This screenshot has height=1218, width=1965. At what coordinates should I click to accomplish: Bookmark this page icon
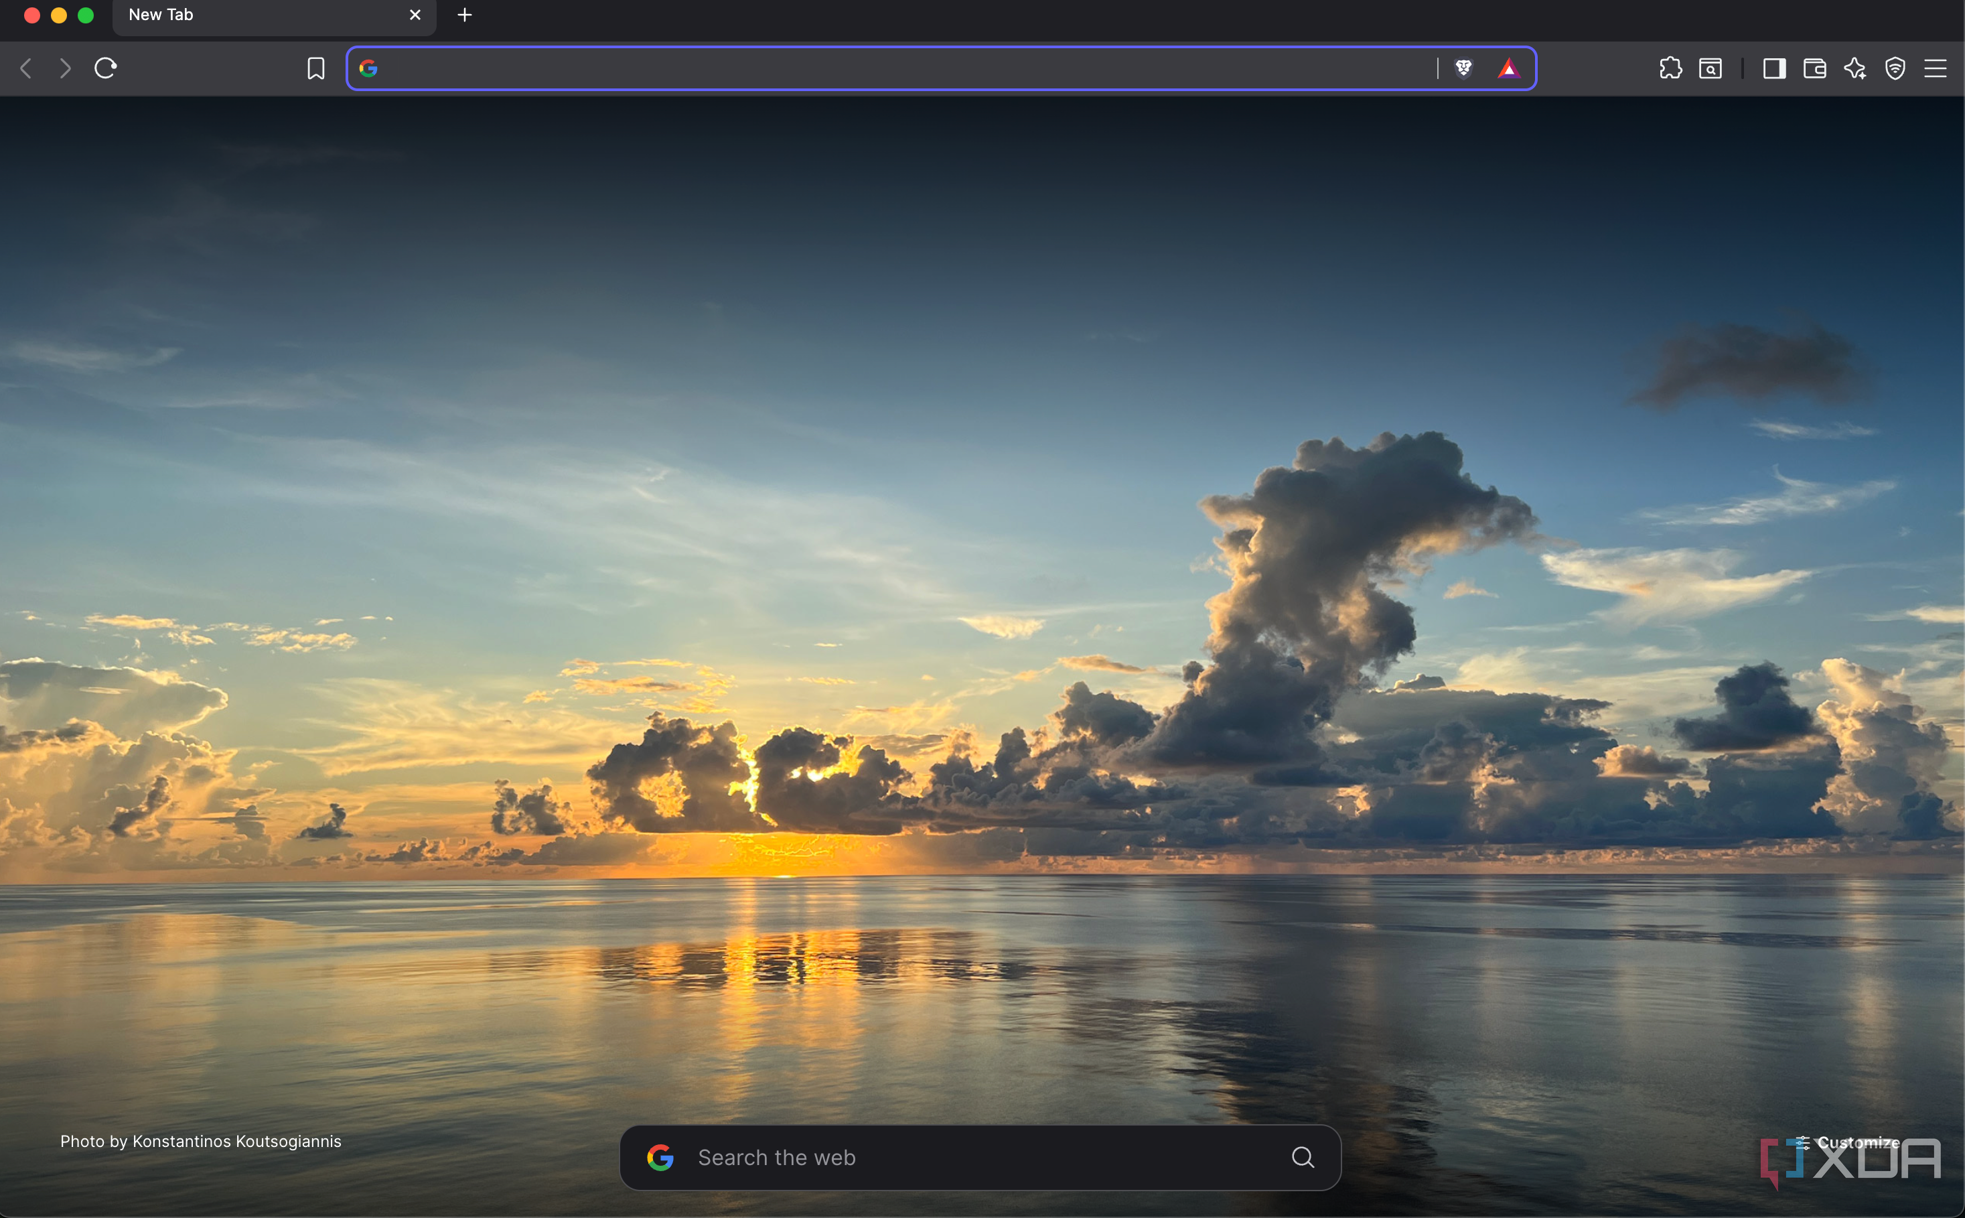(315, 68)
